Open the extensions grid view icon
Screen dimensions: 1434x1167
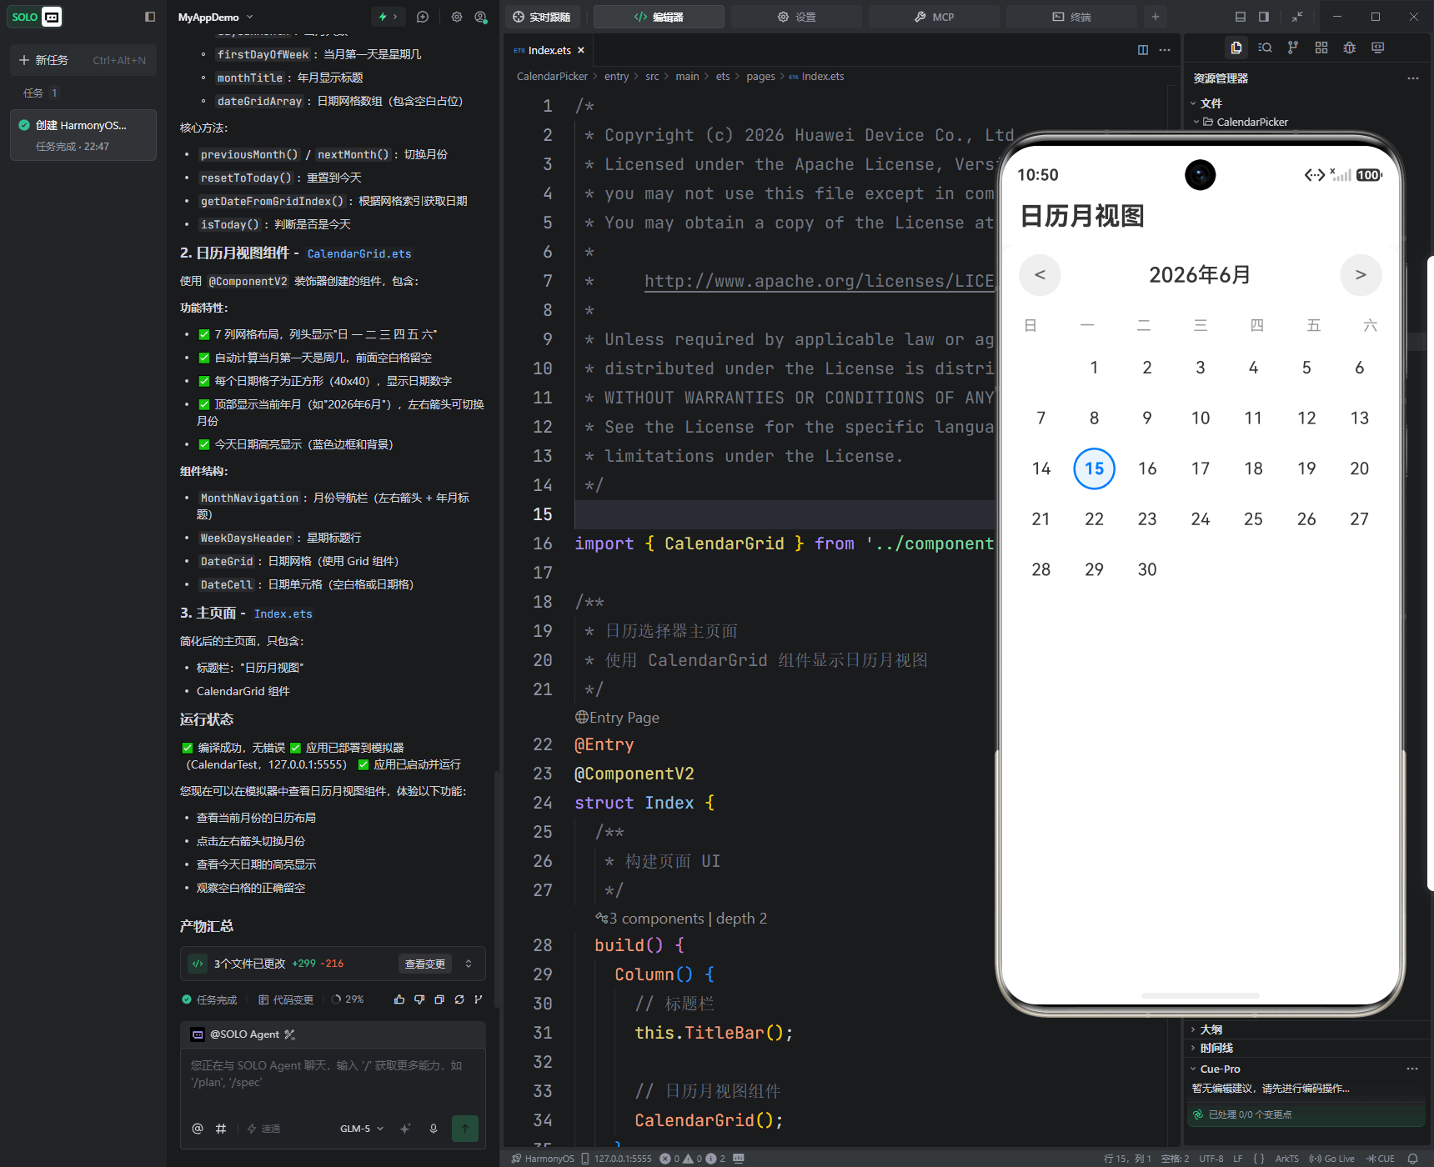[1321, 48]
